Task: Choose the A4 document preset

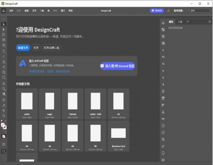Action: point(27,136)
